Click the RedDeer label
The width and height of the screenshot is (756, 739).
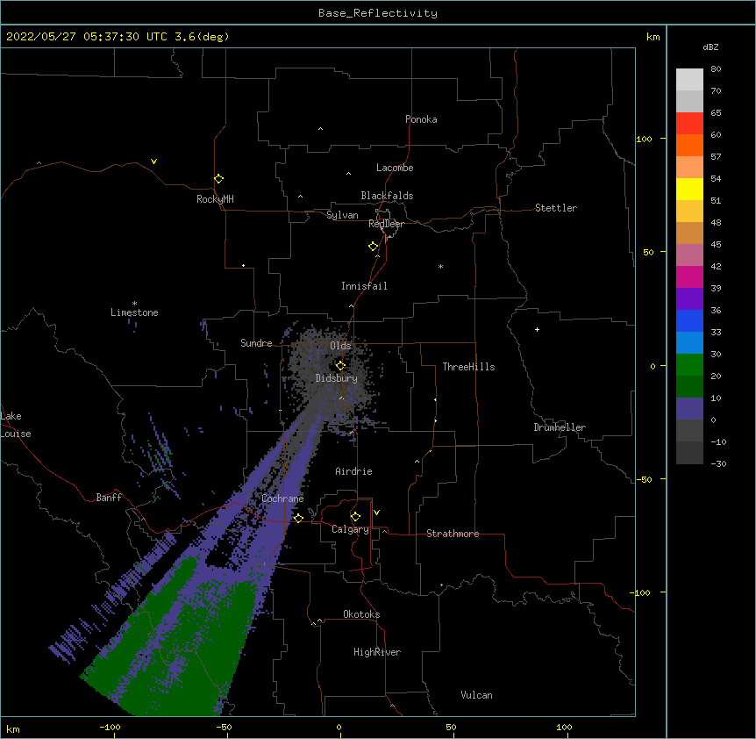(x=386, y=224)
